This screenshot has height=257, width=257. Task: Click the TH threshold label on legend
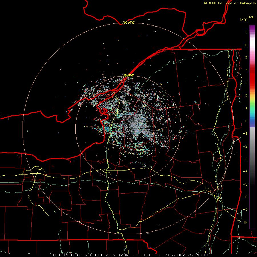245,222
